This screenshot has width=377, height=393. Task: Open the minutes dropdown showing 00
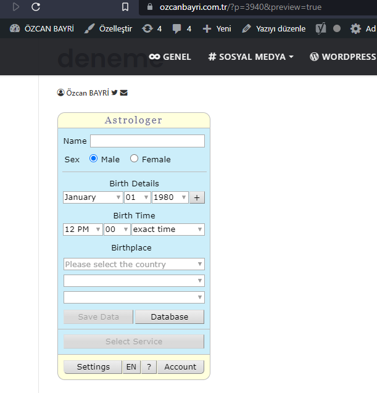pos(117,230)
